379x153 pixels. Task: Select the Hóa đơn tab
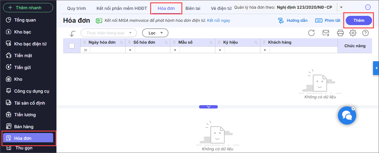166,8
